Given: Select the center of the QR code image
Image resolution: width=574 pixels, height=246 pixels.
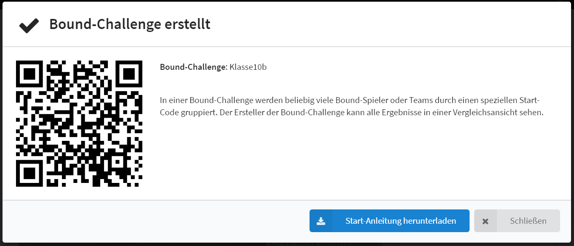Looking at the screenshot, I should click(x=79, y=124).
